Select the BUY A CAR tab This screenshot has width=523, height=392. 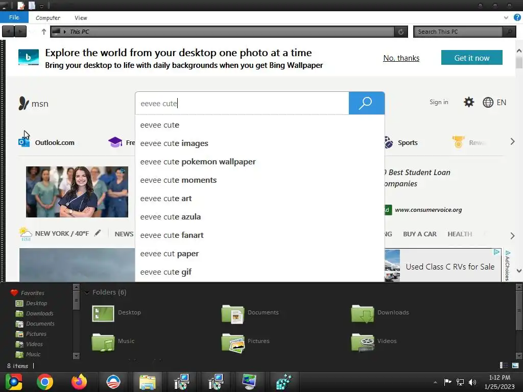pos(420,234)
